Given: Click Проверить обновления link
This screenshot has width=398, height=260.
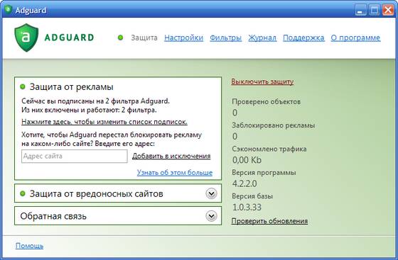Looking at the screenshot, I should pos(269,221).
